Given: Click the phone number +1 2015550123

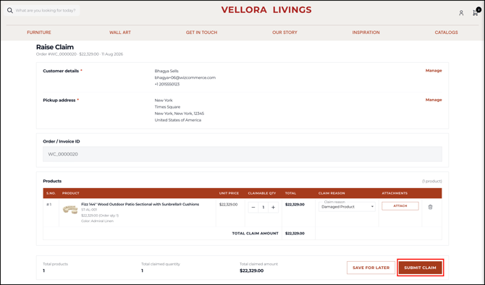Looking at the screenshot, I should click(167, 84).
